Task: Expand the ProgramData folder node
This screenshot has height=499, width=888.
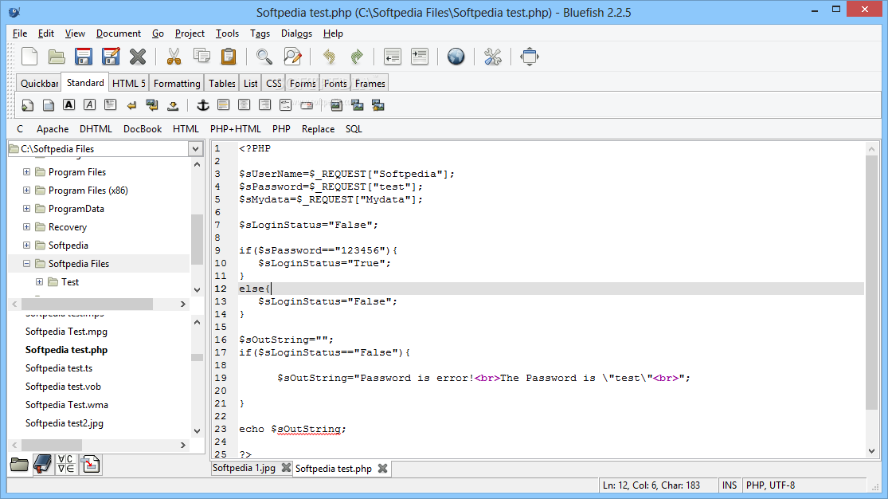Action: click(x=26, y=209)
